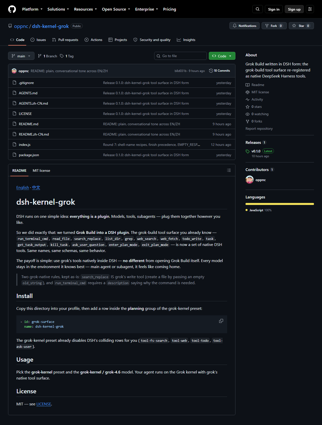Open the search magnifier icon in header

[258, 9]
